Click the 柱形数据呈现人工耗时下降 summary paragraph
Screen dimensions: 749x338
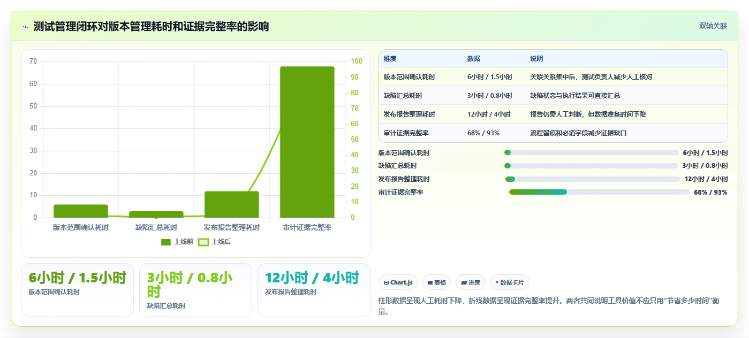tap(553, 306)
